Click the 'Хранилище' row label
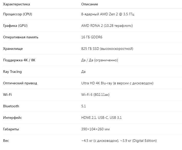This screenshot has width=182, height=150. point(13,49)
